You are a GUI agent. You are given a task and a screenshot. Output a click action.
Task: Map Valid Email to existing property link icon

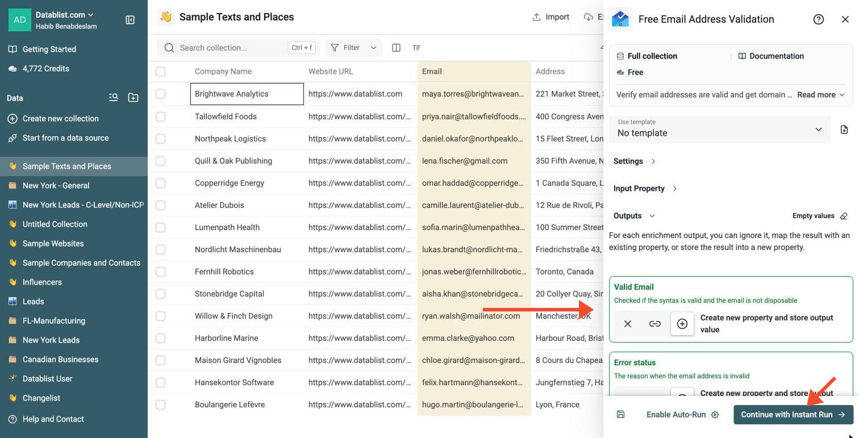coord(655,324)
